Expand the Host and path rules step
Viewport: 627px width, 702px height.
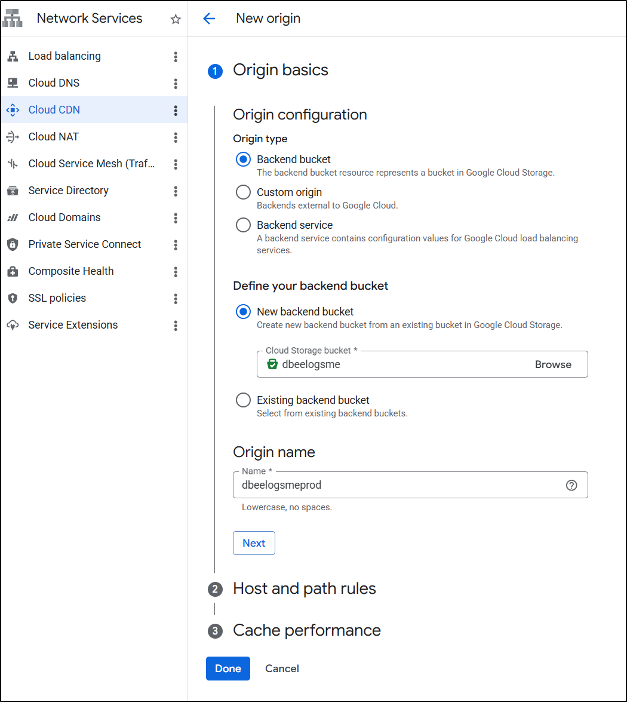pos(304,589)
